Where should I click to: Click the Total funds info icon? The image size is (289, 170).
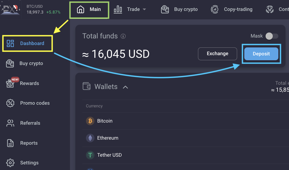pyautogui.click(x=123, y=36)
